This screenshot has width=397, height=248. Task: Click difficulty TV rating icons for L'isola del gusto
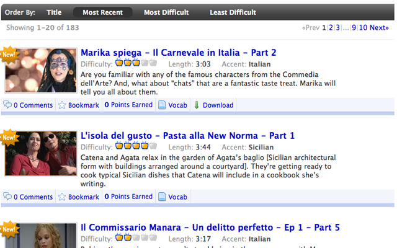(136, 146)
